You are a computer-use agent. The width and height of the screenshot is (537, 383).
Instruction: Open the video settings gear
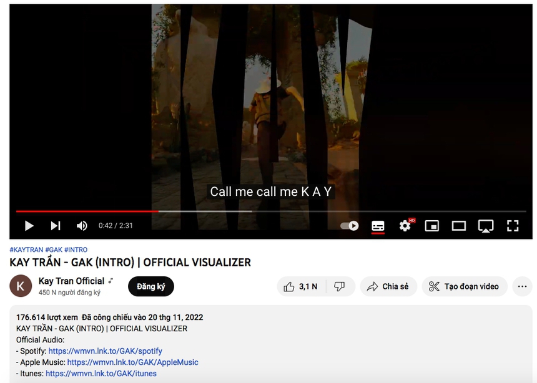[x=405, y=226]
